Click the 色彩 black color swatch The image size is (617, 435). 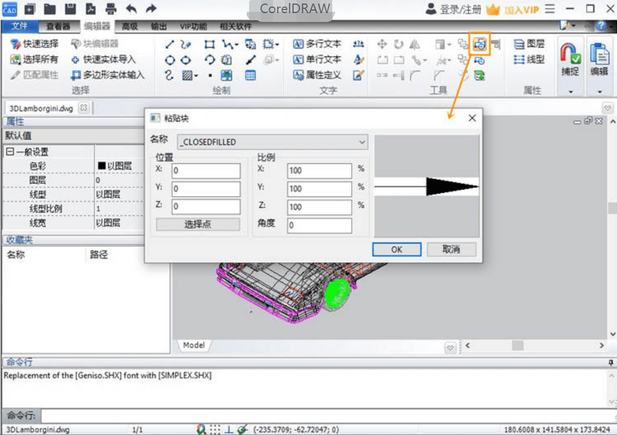(101, 166)
